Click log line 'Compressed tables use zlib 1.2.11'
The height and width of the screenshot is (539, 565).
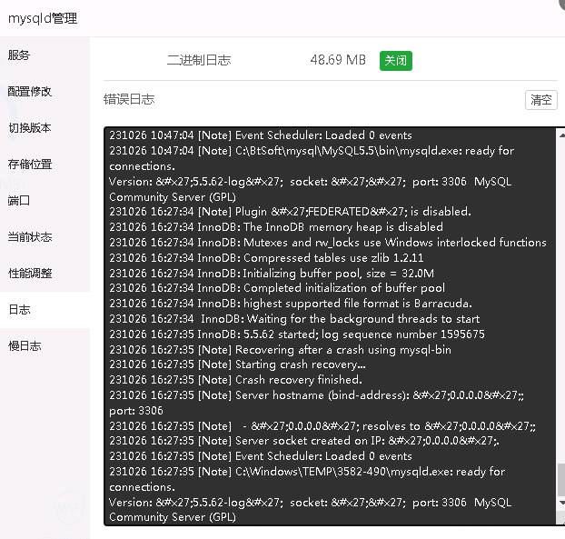pos(266,258)
